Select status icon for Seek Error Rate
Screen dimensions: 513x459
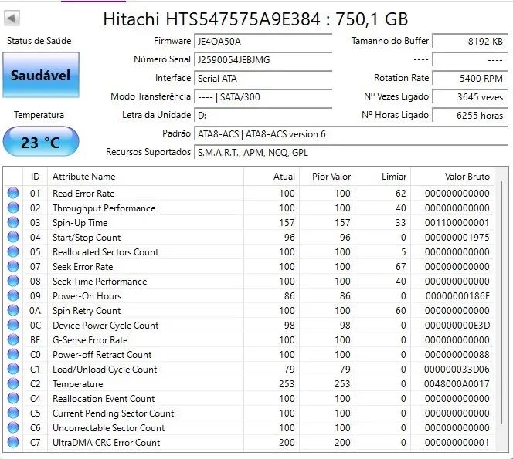(x=13, y=267)
